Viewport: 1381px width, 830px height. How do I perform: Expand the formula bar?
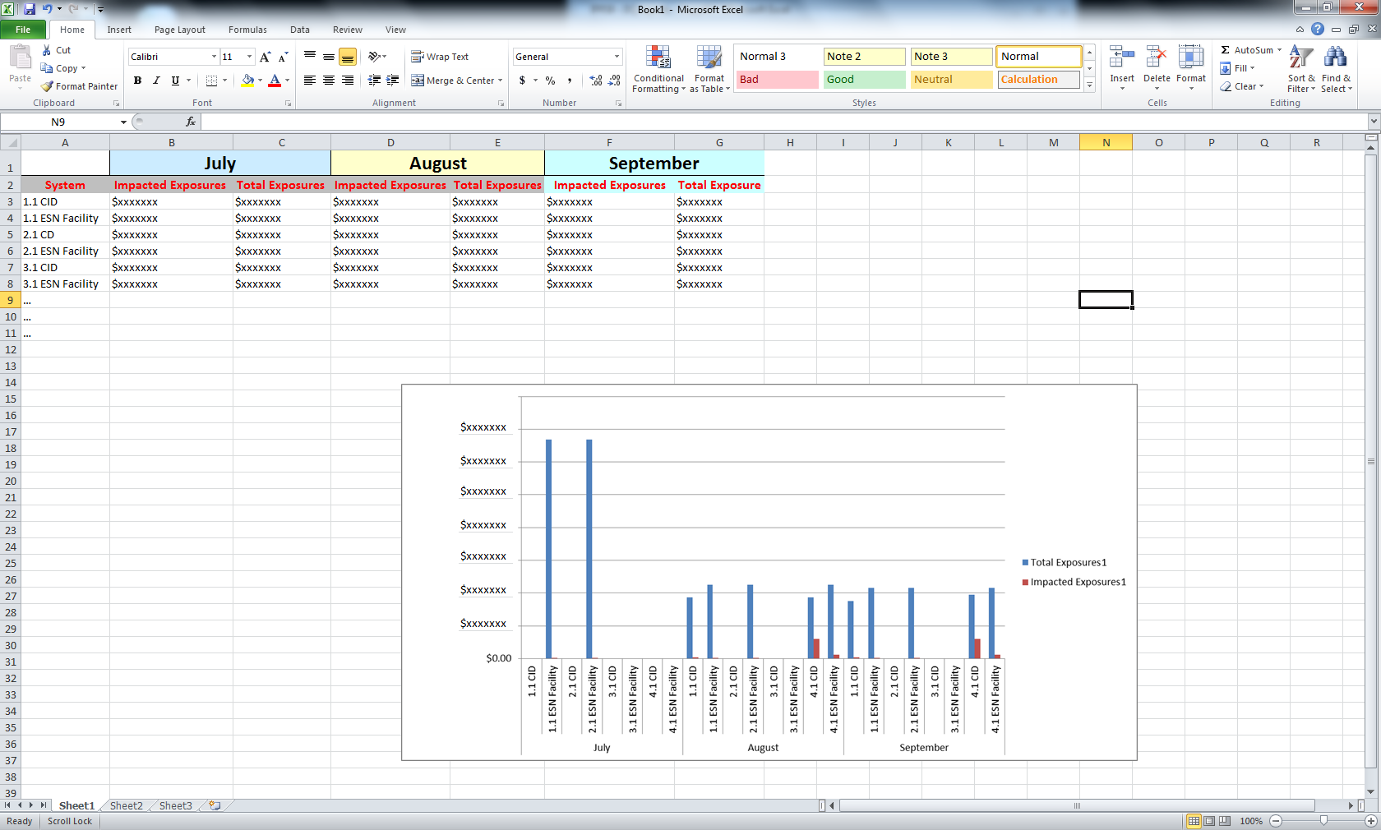[1373, 122]
